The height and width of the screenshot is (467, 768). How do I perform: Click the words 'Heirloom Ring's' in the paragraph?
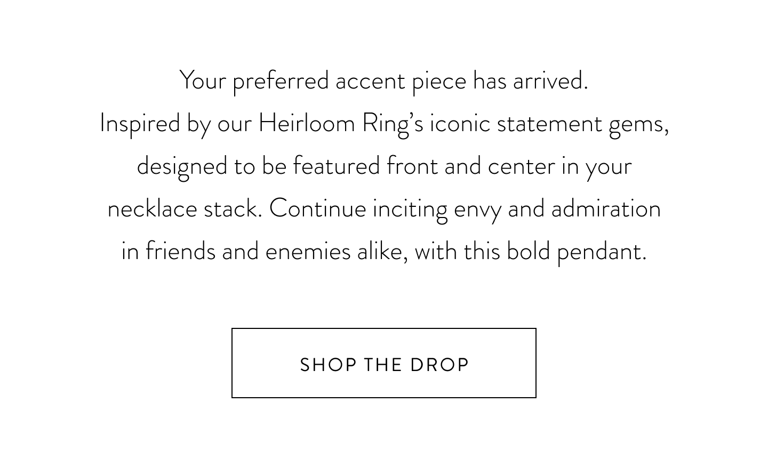click(x=341, y=124)
